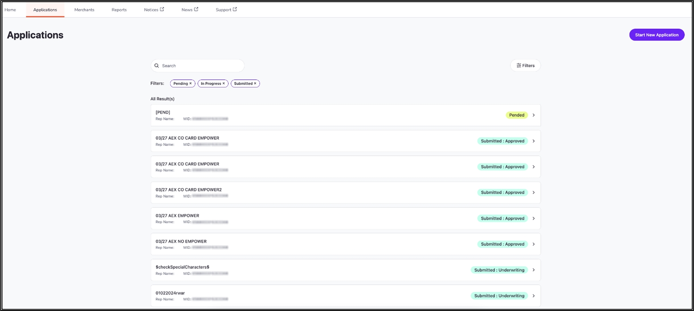Expand the 03/27 AEX EMPOWER row chevron
The image size is (694, 311).
(534, 218)
